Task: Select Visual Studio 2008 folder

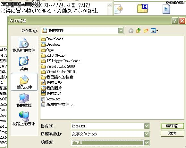Action: pos(58,66)
